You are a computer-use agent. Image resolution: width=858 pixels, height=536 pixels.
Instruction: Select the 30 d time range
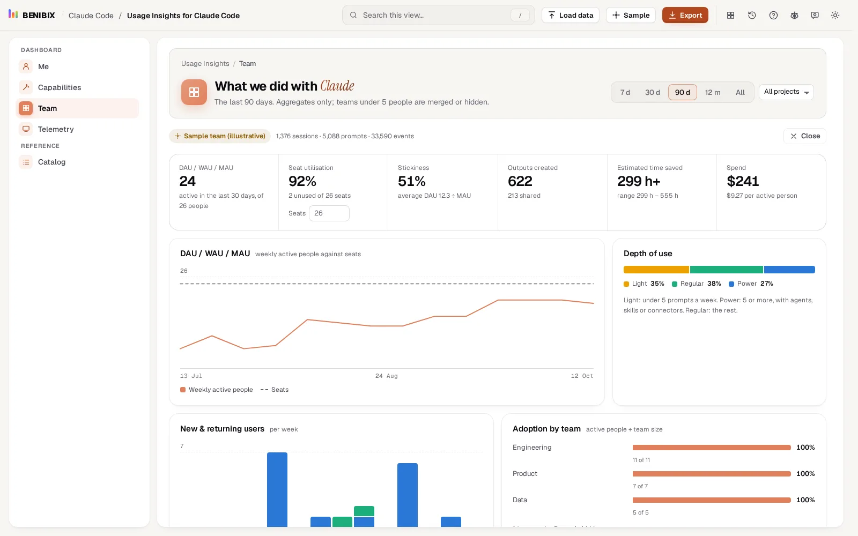tap(652, 92)
